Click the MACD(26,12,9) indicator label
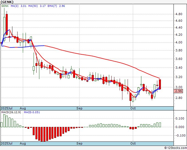 [x=11, y=112]
